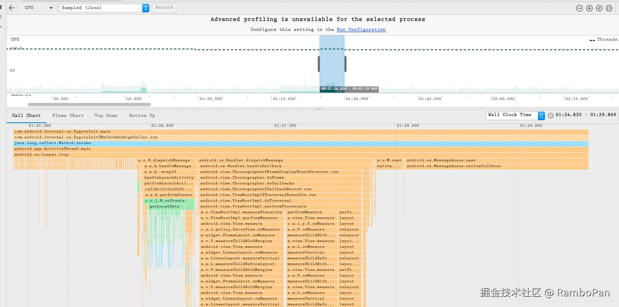Zoom timeline to selected range
Screen dimensions: 619x307
point(609,8)
